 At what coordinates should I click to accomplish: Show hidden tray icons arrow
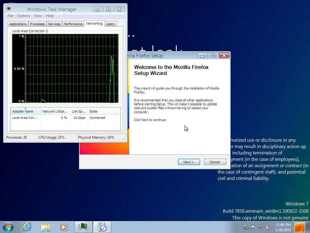pos(239,227)
